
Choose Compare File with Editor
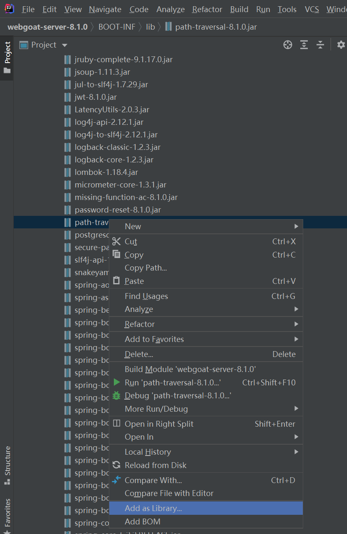coord(206,493)
